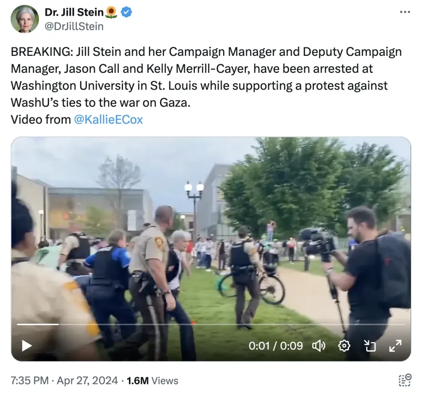
Task: Open the @KallieECox mention link
Action: pos(108,120)
